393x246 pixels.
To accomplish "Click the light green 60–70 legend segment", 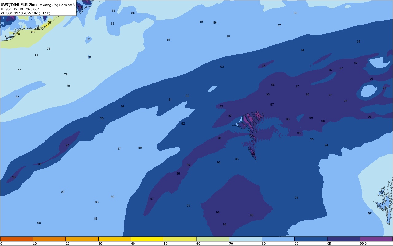I will click(213, 239).
